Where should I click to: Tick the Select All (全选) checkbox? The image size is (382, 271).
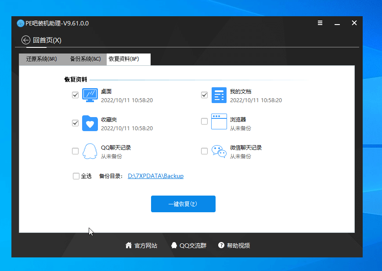76,176
